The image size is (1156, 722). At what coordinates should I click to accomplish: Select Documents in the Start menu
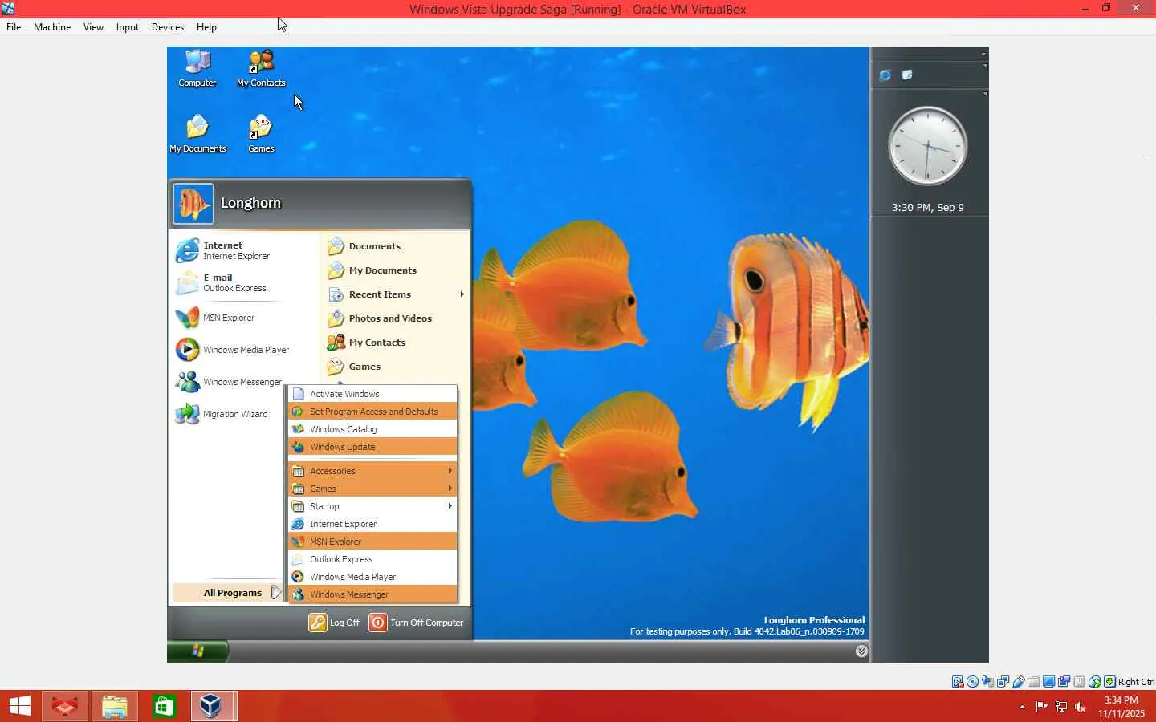396,246
